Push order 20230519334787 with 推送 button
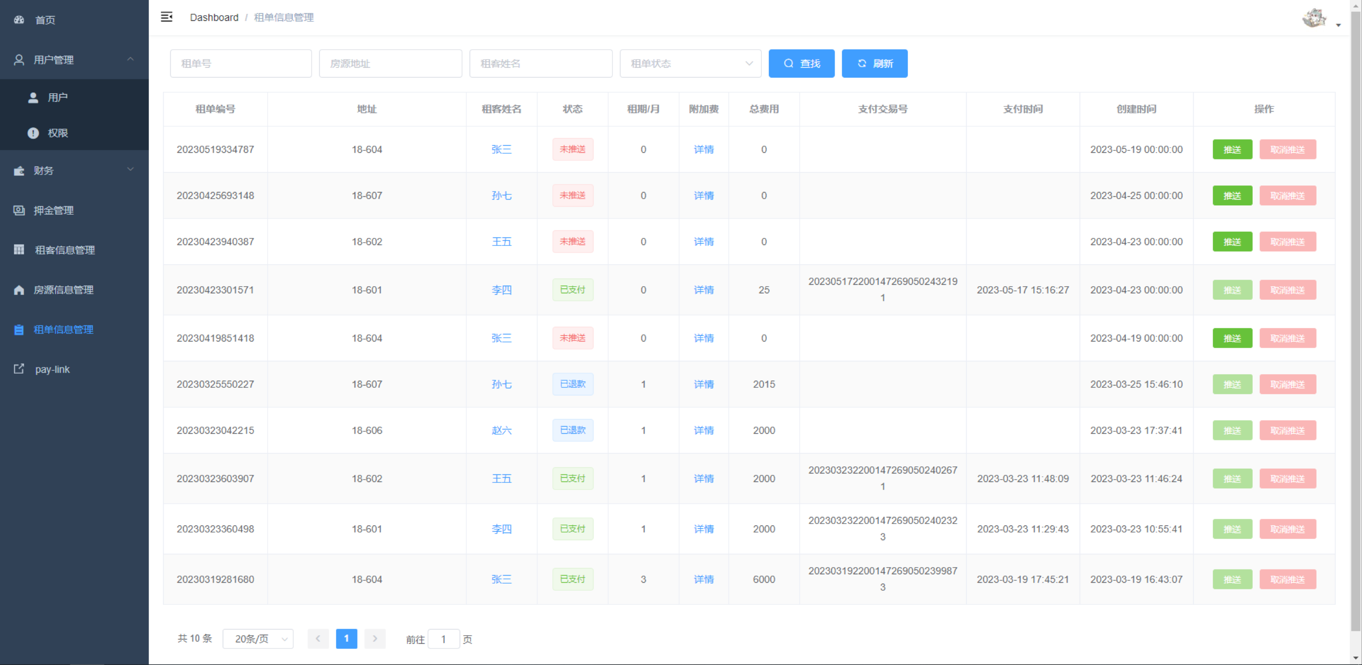 click(1232, 149)
